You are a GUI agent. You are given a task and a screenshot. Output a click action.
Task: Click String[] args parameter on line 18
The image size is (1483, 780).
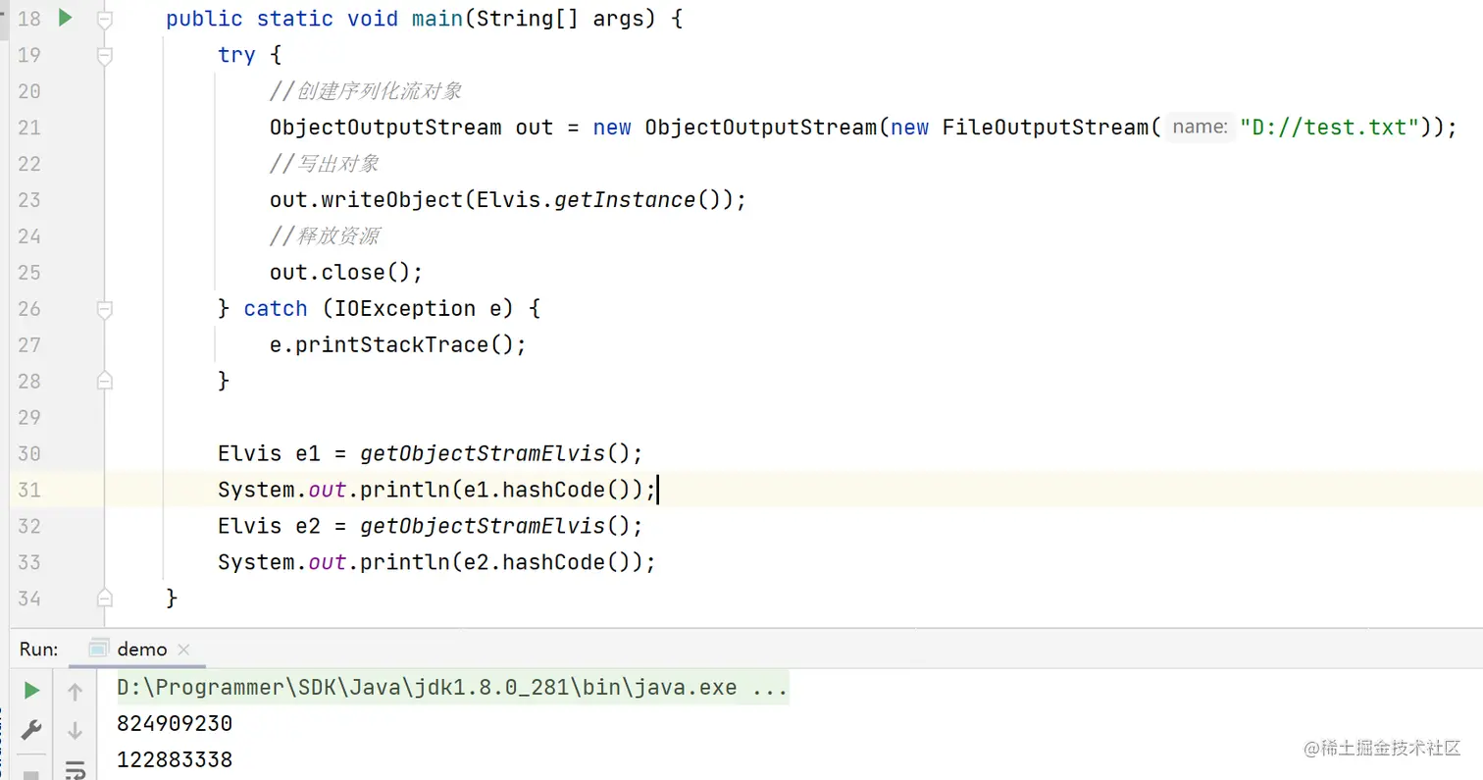coord(560,19)
